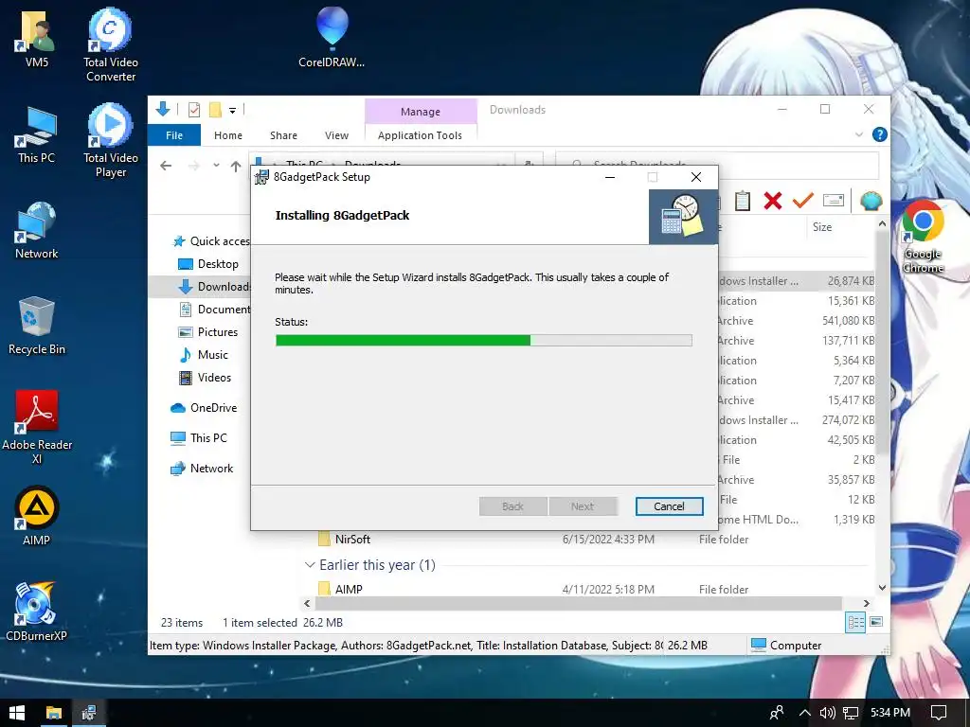Select Pictures in navigation pane
Image resolution: width=970 pixels, height=727 pixels.
208,332
